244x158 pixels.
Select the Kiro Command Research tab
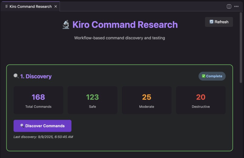[31, 7]
